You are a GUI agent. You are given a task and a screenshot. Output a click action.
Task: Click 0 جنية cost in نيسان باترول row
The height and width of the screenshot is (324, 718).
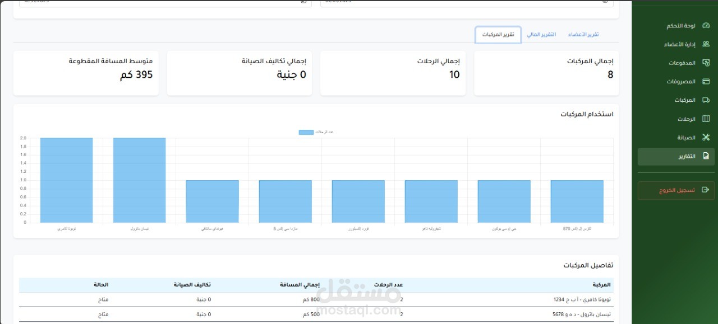coord(204,314)
